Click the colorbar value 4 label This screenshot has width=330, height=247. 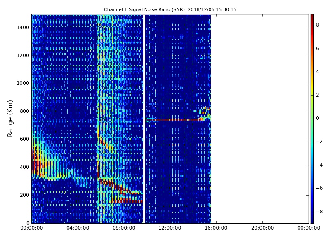(318, 72)
